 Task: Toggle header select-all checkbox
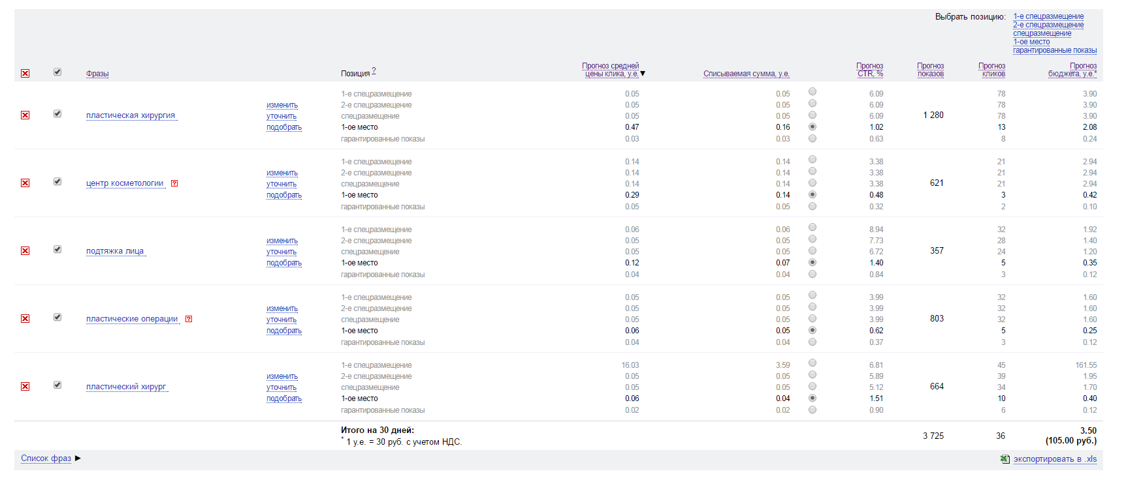click(57, 72)
